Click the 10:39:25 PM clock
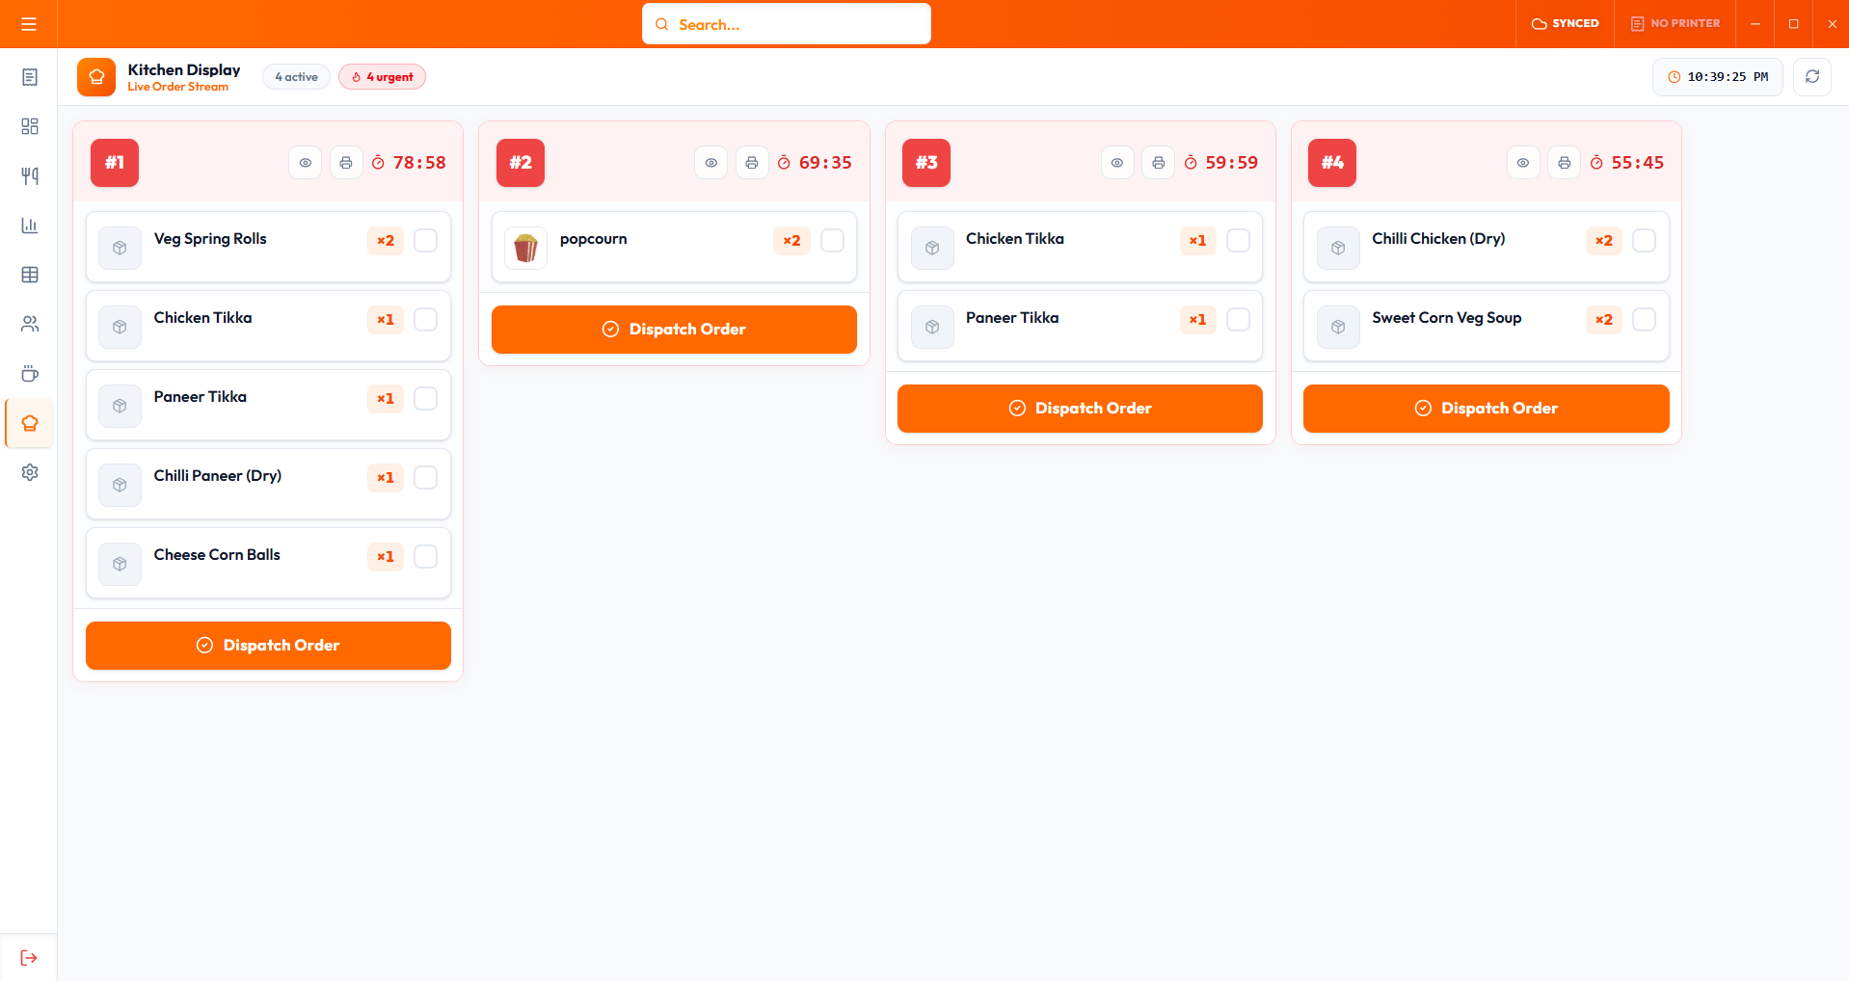This screenshot has height=981, width=1849. (1718, 77)
